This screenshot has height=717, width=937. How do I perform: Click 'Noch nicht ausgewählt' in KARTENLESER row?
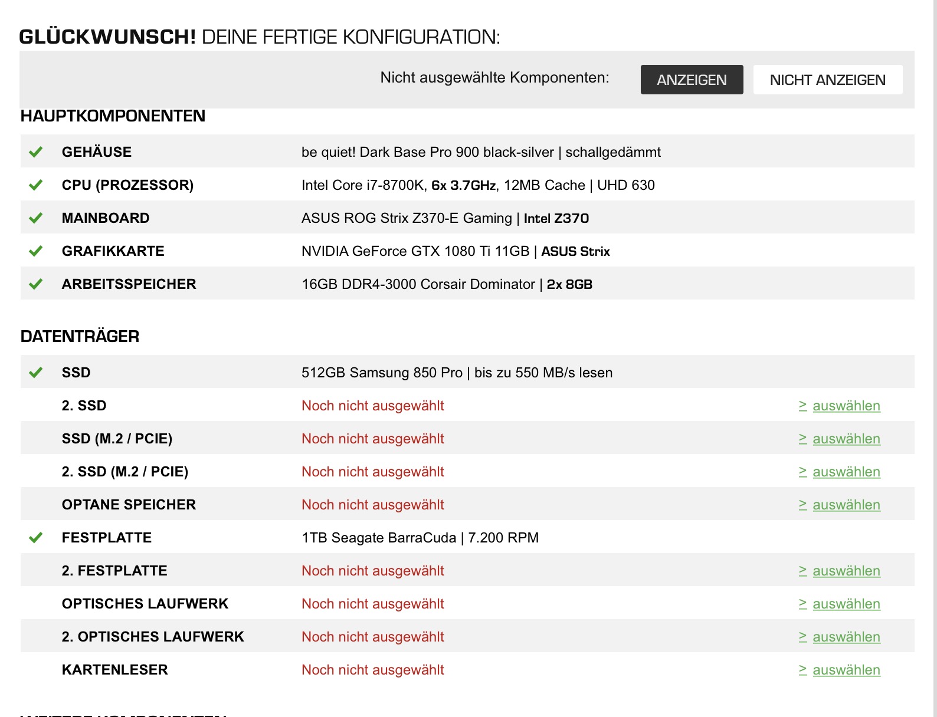click(373, 670)
